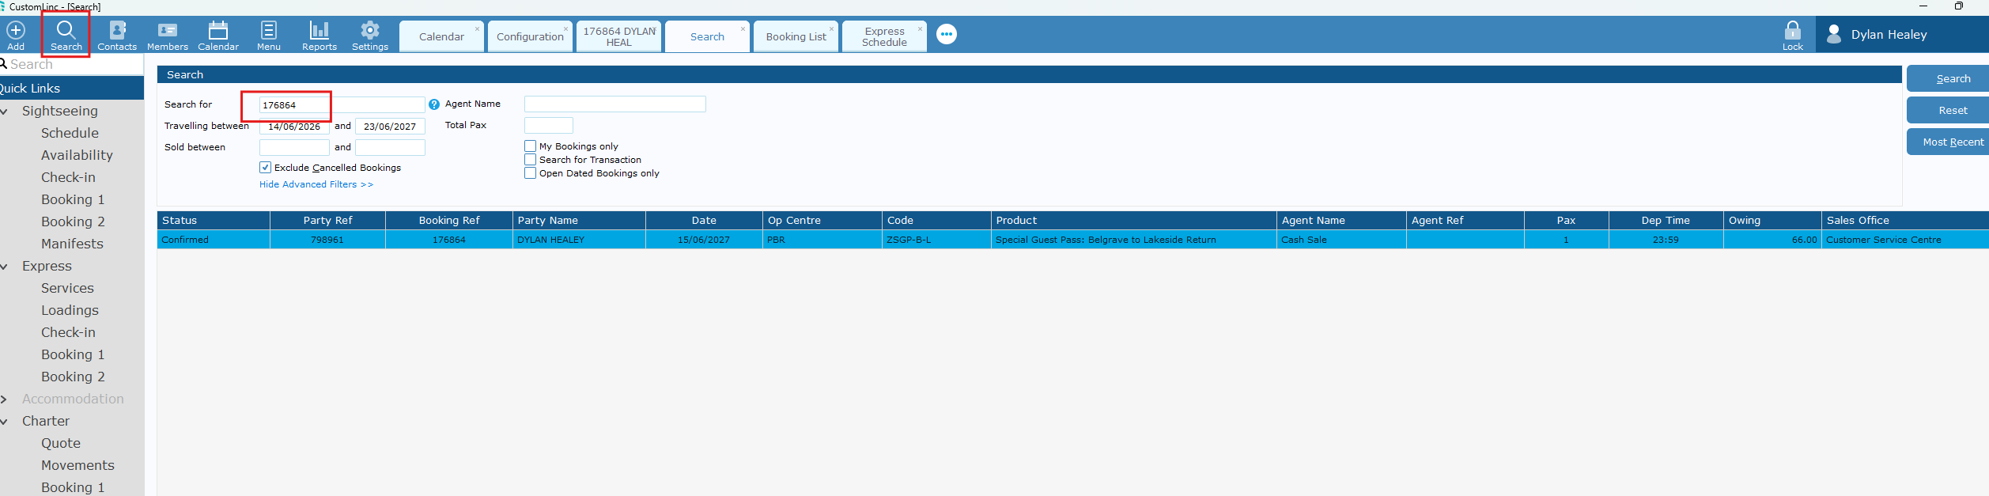Click the Most Recent button
The height and width of the screenshot is (496, 1989).
point(1948,142)
